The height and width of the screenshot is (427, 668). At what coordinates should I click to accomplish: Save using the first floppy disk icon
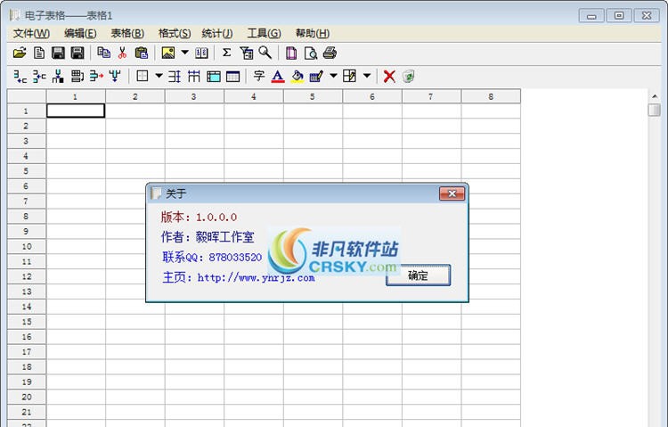click(x=58, y=53)
